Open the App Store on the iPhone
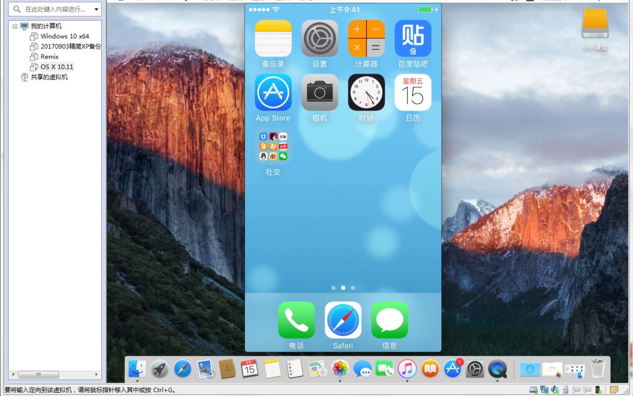 (x=272, y=92)
